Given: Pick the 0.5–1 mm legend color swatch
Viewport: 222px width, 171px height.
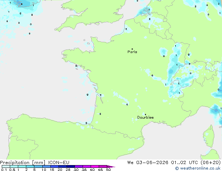Looking at the screenshot, I should click(14, 166).
